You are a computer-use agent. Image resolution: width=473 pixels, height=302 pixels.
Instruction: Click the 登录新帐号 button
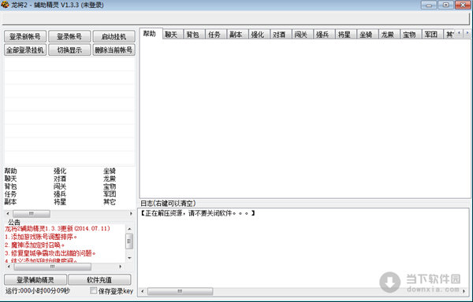[x=25, y=36]
